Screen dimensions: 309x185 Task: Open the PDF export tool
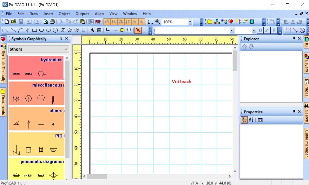[x=98, y=22]
